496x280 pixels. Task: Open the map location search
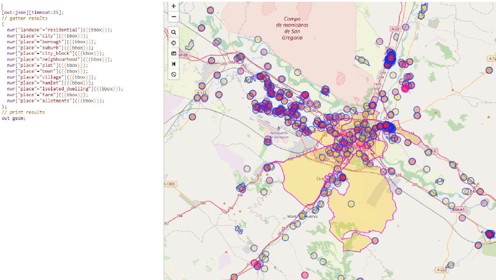click(173, 32)
